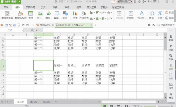Open the quick access toolbar customize arrow
176x107 pixels.
[33, 25]
